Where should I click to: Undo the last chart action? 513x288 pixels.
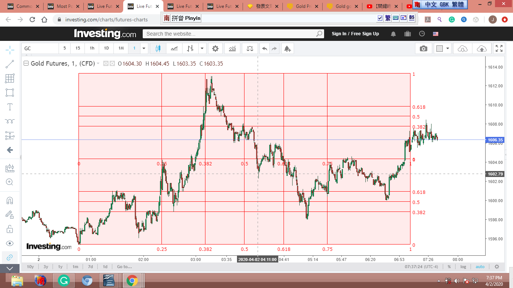coord(264,48)
